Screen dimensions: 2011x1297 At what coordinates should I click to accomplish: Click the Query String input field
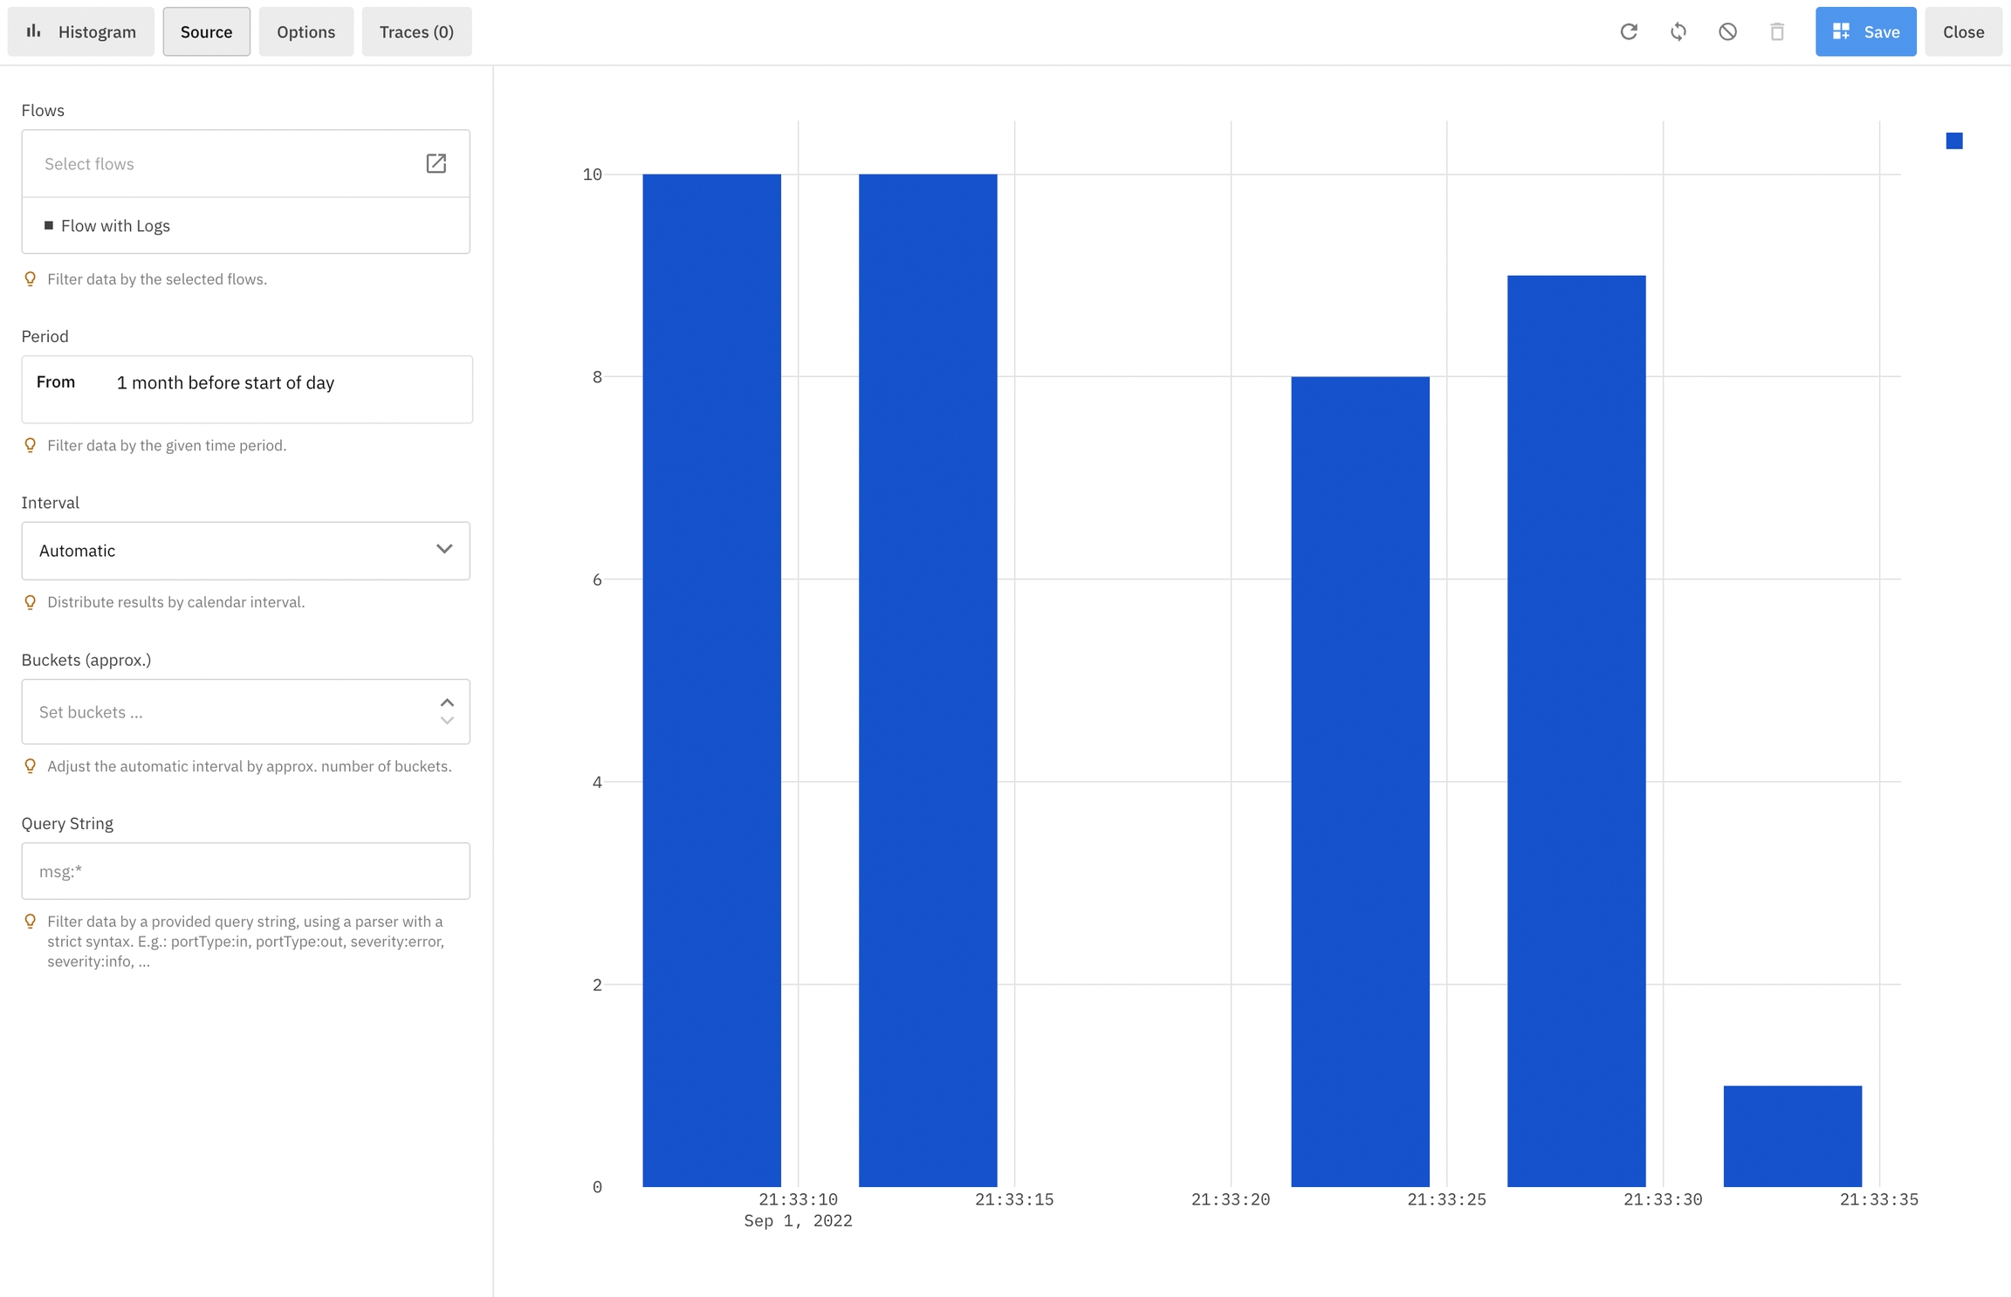245,871
